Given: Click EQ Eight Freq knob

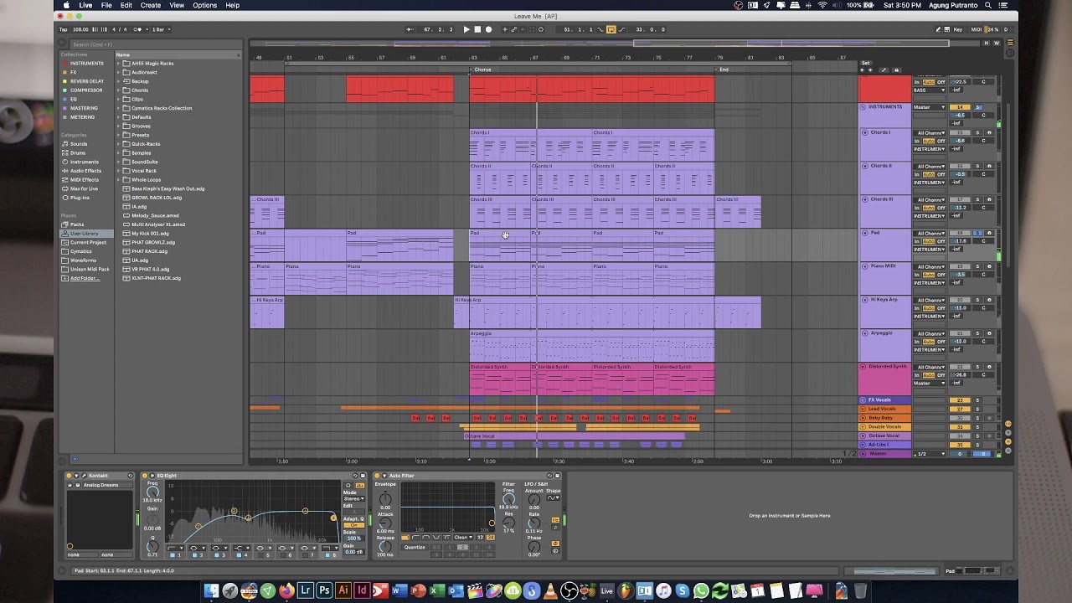Looking at the screenshot, I should tap(152, 491).
